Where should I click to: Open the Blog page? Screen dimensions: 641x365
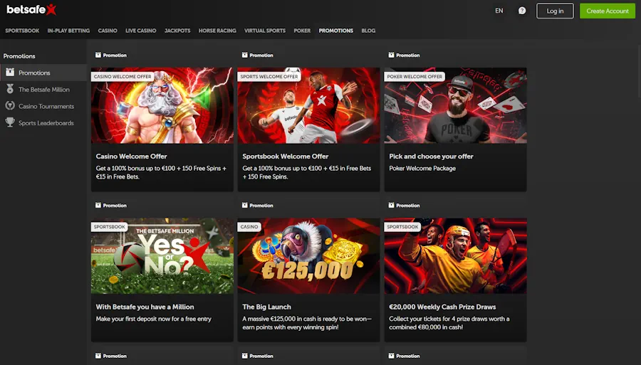coord(368,31)
